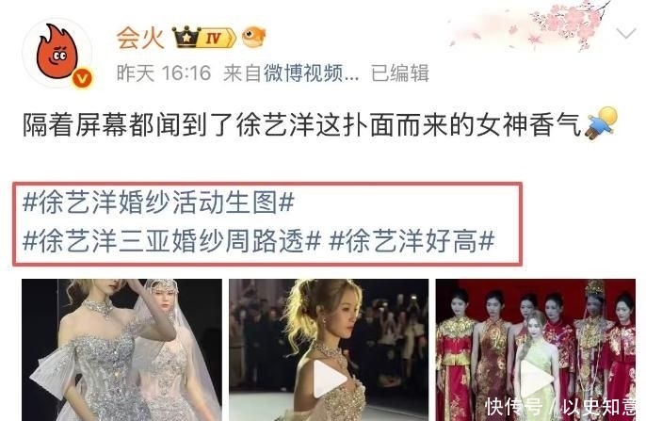Open the first wedding gown photo thumbnail

coord(122,349)
